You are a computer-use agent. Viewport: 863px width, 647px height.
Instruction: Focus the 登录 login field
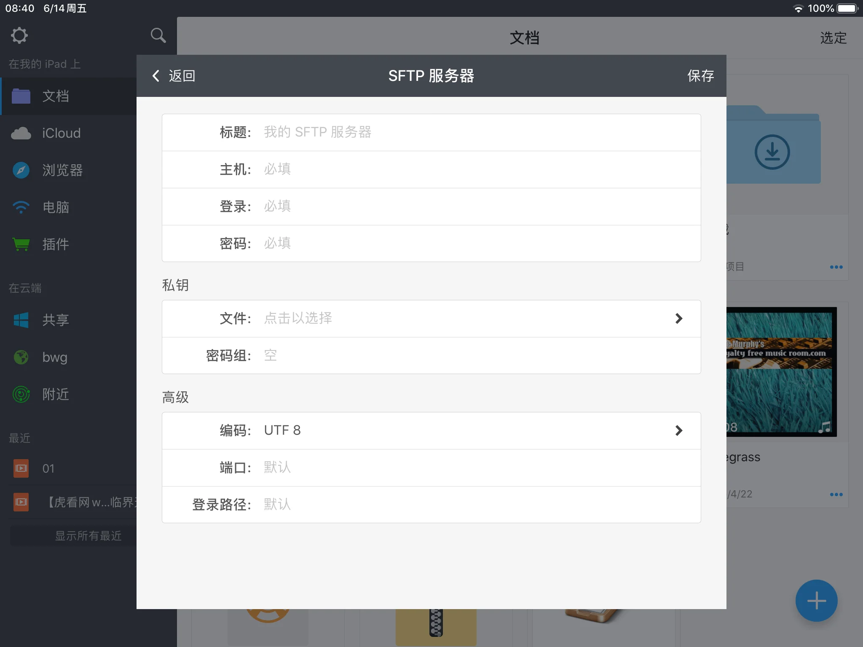[431, 206]
